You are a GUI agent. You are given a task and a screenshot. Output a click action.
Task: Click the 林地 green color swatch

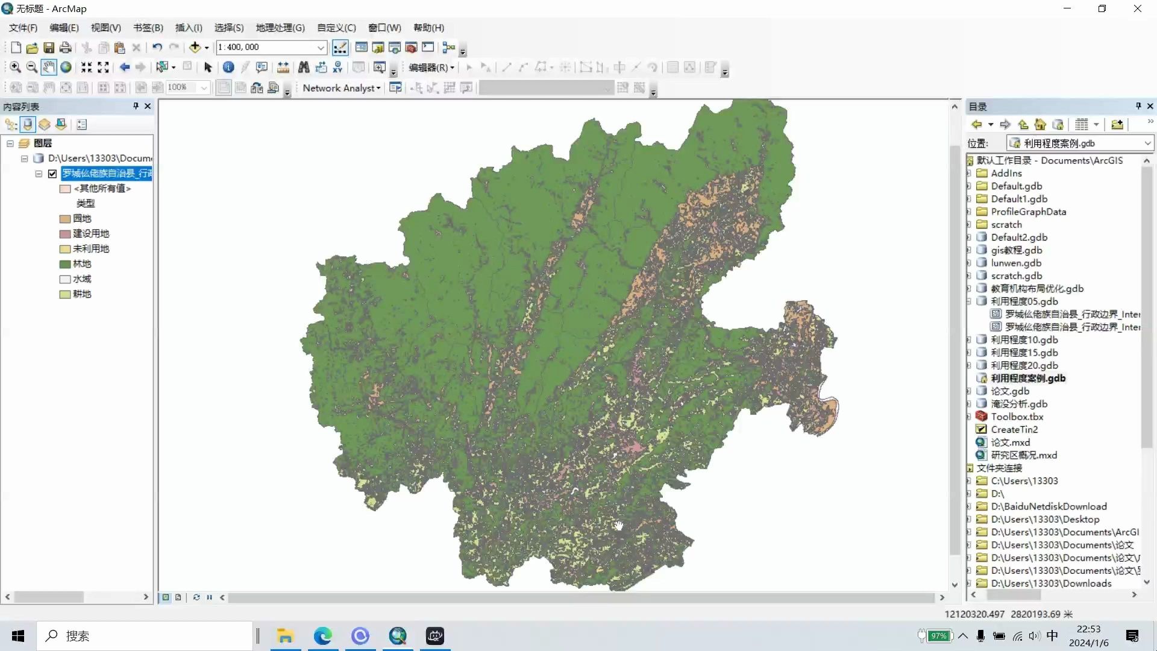(66, 264)
